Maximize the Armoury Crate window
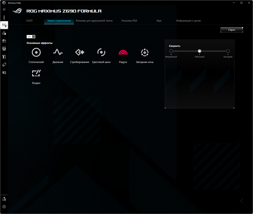This screenshot has height=214, width=253. (x=241, y=3)
